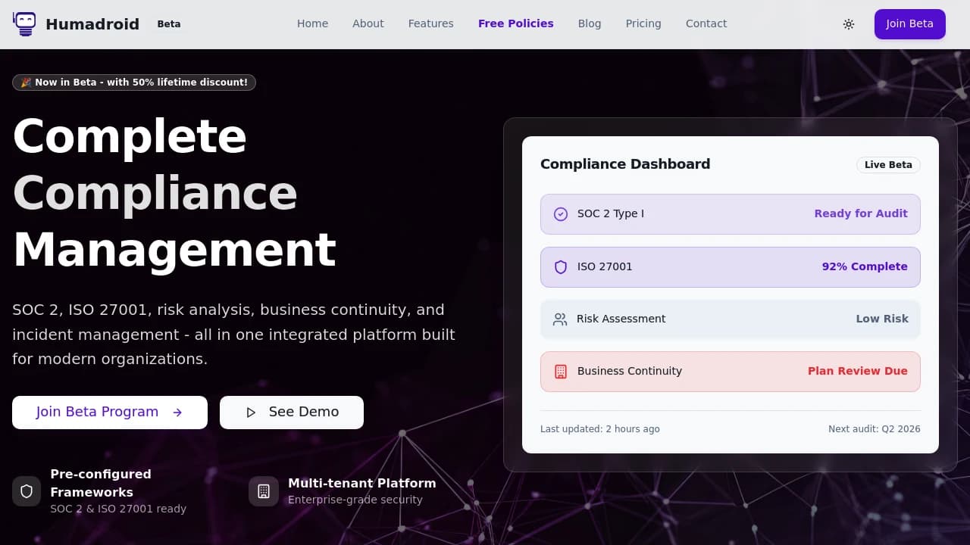Click the checkmark icon beside SOC 2 Type I
The width and height of the screenshot is (970, 545).
(561, 214)
